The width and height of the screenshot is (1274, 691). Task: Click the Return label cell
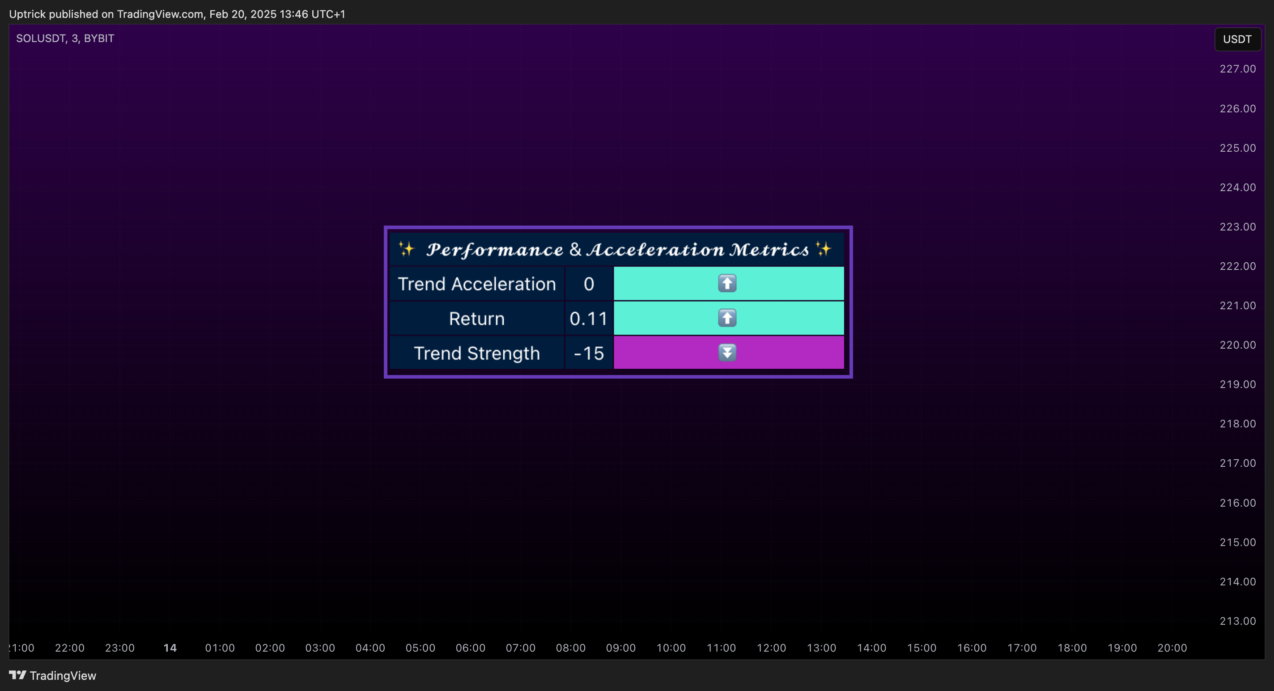477,319
